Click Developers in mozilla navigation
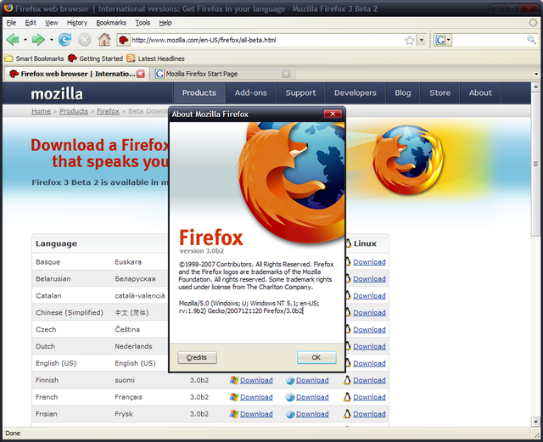The width and height of the screenshot is (543, 442). [x=355, y=92]
